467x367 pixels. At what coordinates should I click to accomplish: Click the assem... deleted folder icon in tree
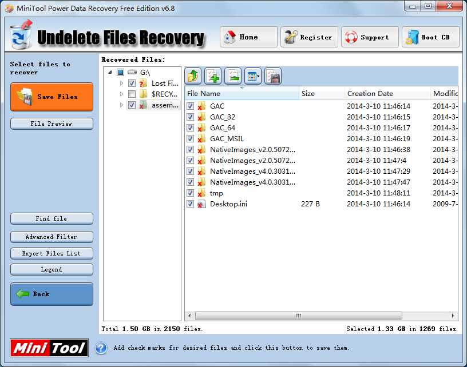click(x=143, y=105)
